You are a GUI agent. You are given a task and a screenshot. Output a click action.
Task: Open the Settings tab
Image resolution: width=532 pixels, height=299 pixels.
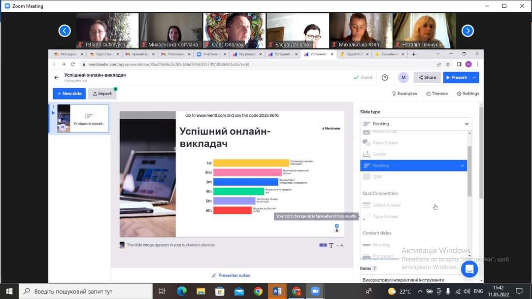coord(467,94)
